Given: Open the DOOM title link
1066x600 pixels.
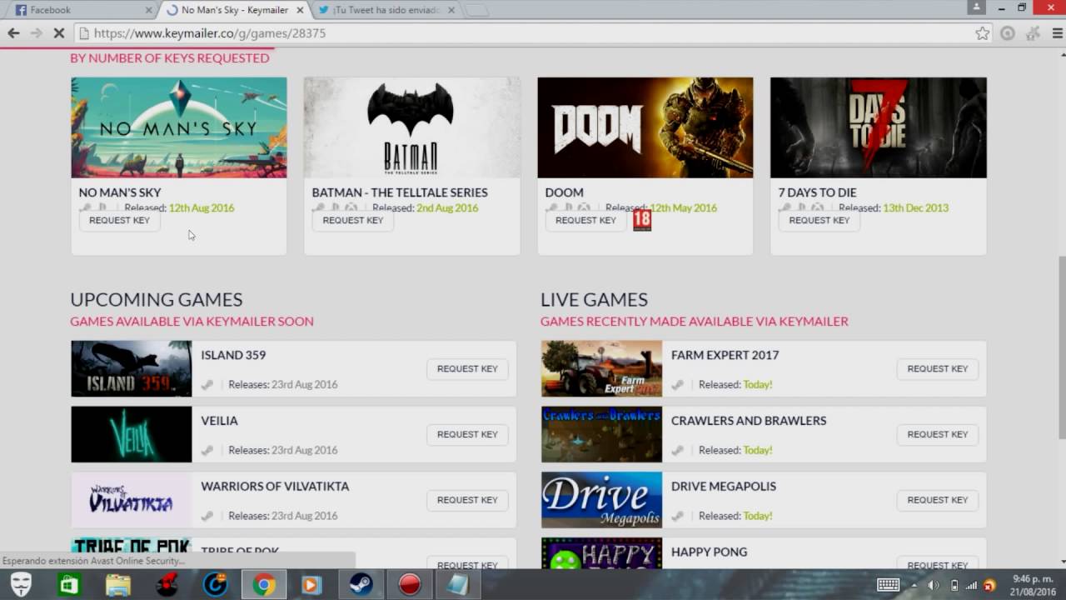Looking at the screenshot, I should point(564,192).
